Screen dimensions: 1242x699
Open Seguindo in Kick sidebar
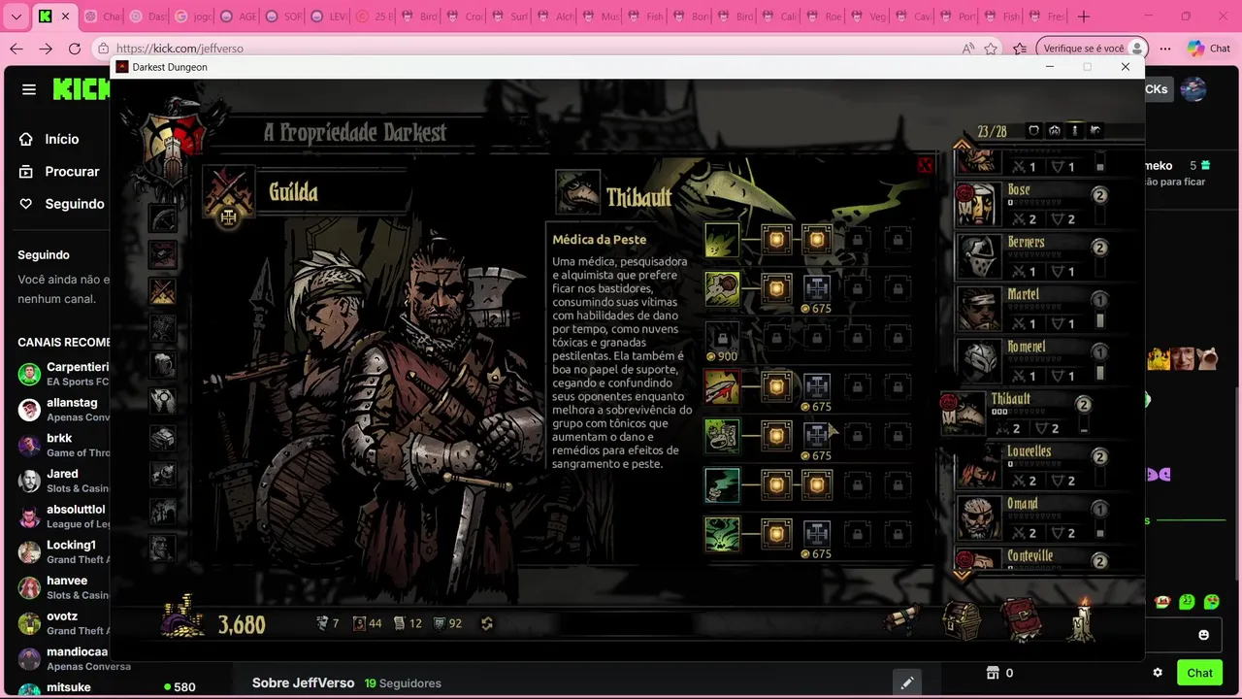click(75, 204)
